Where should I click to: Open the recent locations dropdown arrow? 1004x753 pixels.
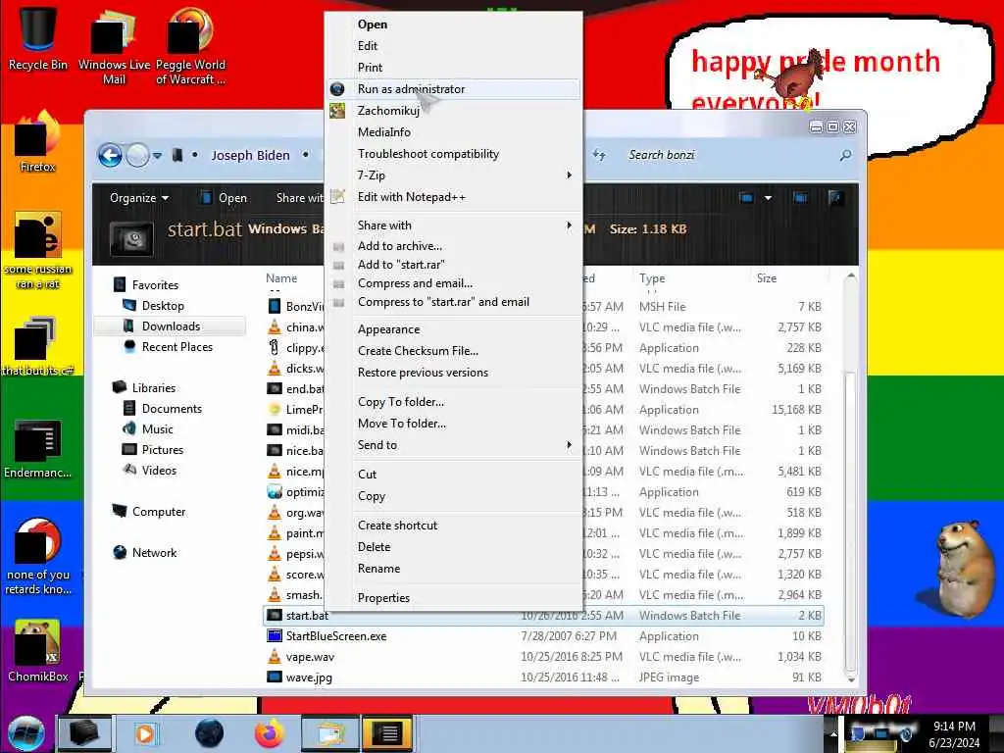(x=157, y=155)
